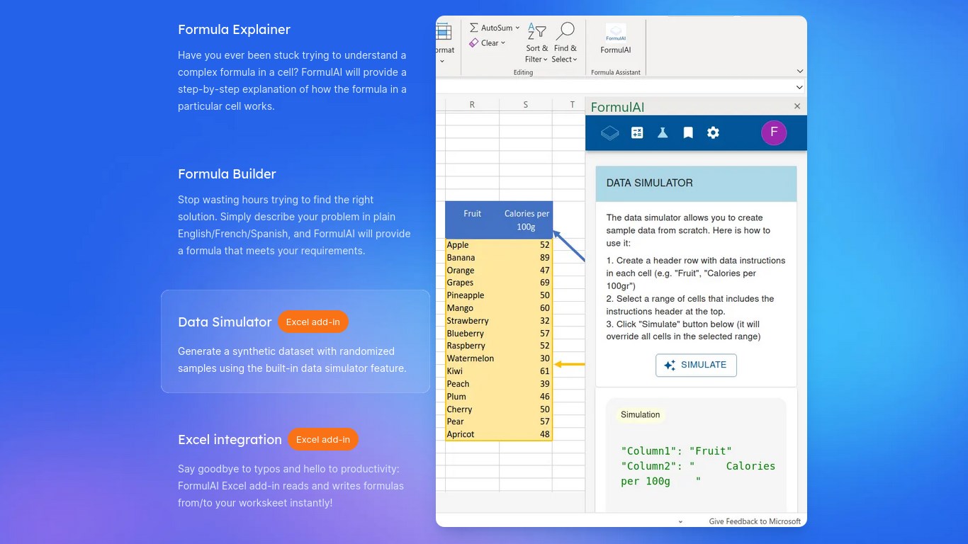The width and height of the screenshot is (968, 544).
Task: Open FormulAI settings gear icon
Action: [x=713, y=132]
